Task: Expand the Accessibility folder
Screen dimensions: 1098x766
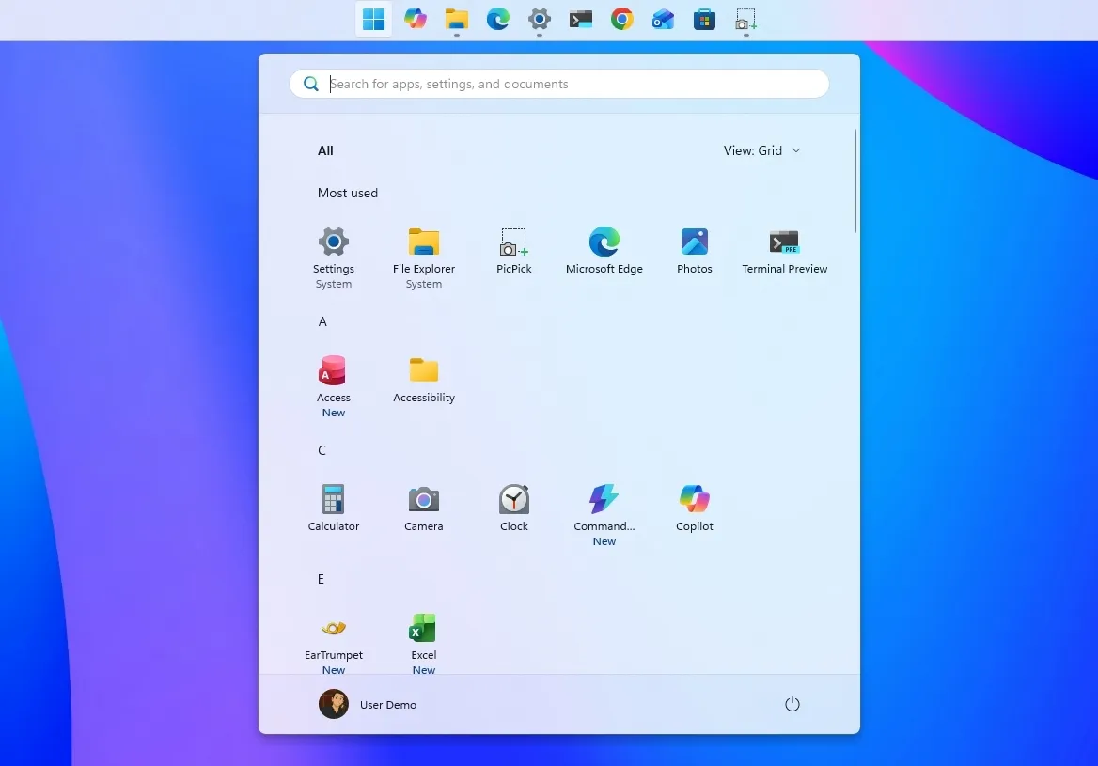Action: 424,381
